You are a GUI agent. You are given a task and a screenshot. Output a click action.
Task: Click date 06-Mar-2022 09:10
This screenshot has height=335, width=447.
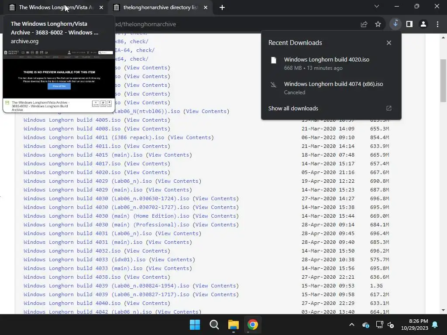[x=328, y=137]
